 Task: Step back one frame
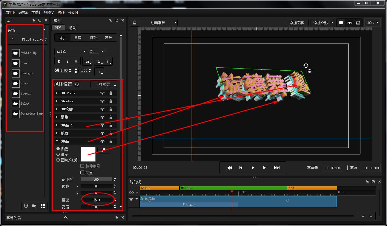241,168
